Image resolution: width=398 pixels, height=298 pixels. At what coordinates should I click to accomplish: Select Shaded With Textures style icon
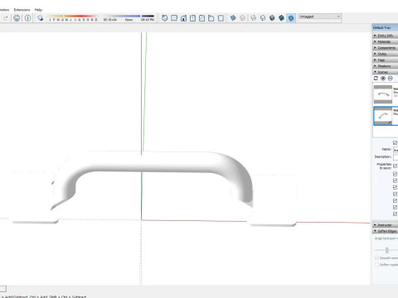click(x=282, y=18)
